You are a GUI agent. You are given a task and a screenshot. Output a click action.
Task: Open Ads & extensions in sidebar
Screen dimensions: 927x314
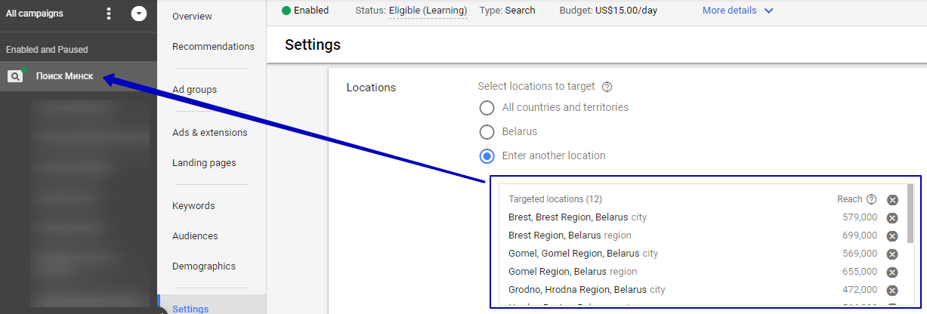pyautogui.click(x=209, y=132)
